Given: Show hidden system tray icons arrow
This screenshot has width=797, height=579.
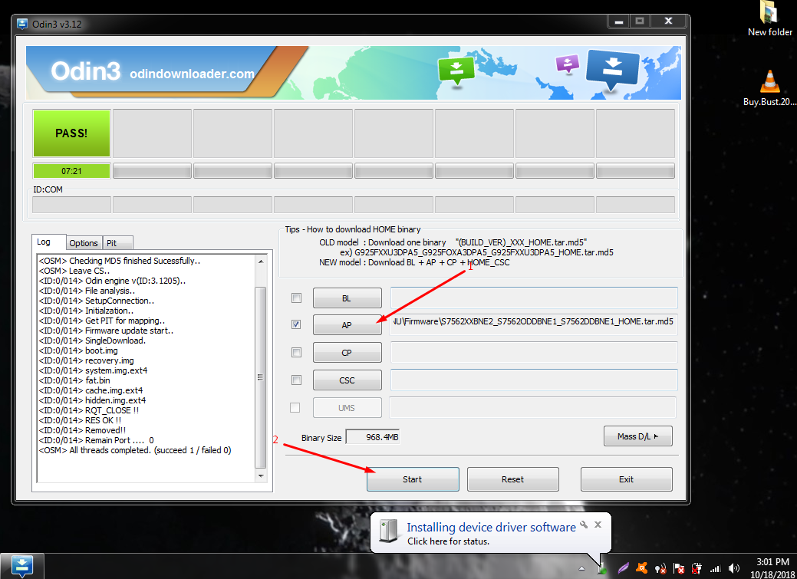Looking at the screenshot, I should point(581,568).
